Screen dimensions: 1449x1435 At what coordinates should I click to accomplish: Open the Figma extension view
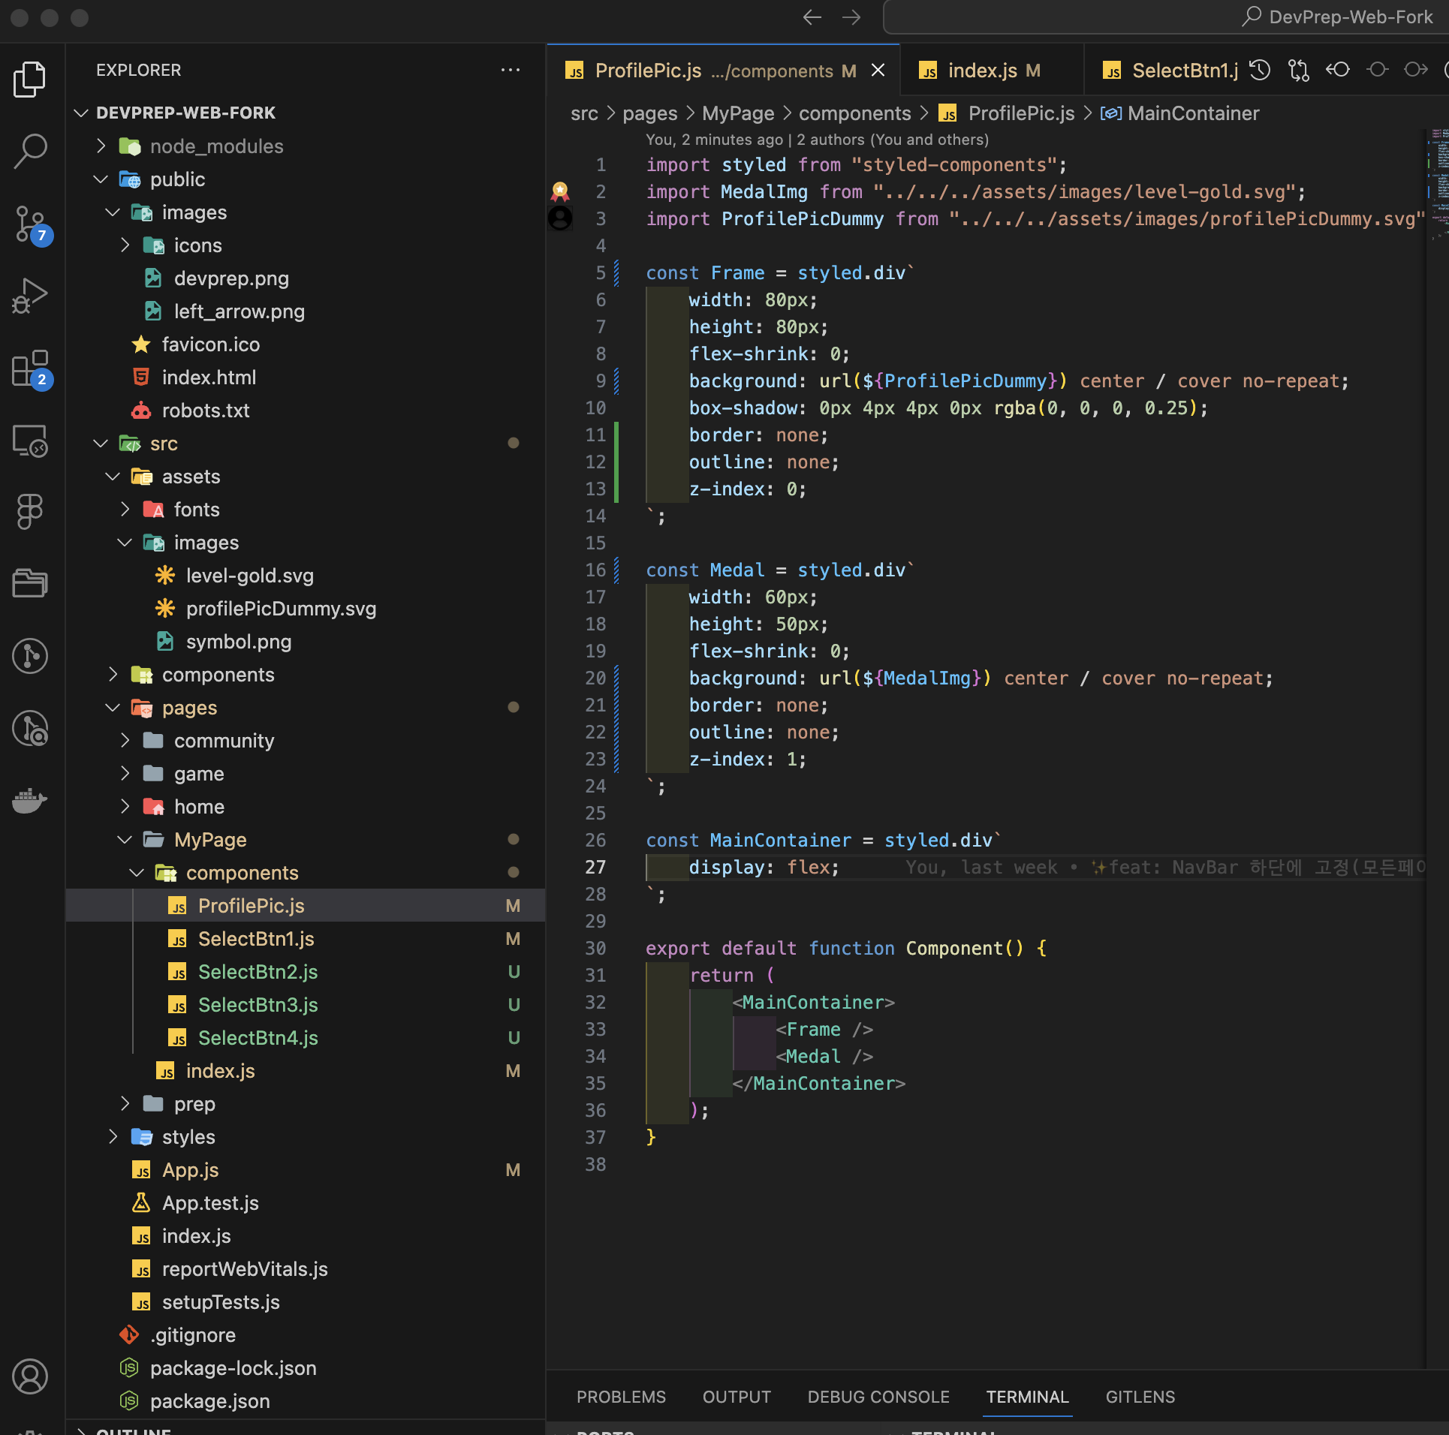30,511
